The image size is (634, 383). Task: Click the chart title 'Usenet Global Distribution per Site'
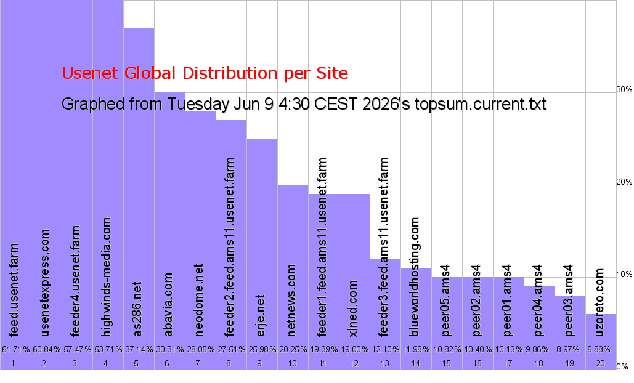(205, 73)
